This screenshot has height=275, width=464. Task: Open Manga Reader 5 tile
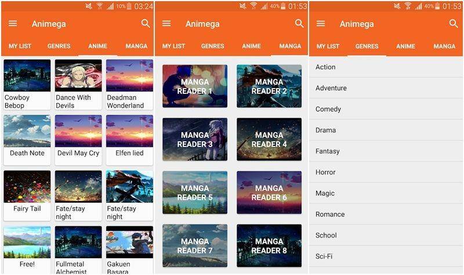(195, 193)
